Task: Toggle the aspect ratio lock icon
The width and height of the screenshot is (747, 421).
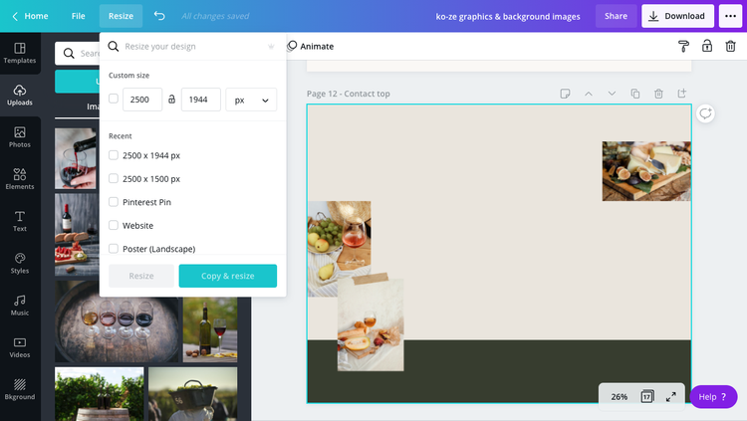Action: pyautogui.click(x=171, y=100)
